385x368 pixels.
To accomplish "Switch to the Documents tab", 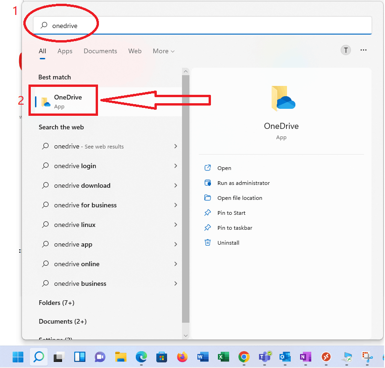I will tap(100, 51).
